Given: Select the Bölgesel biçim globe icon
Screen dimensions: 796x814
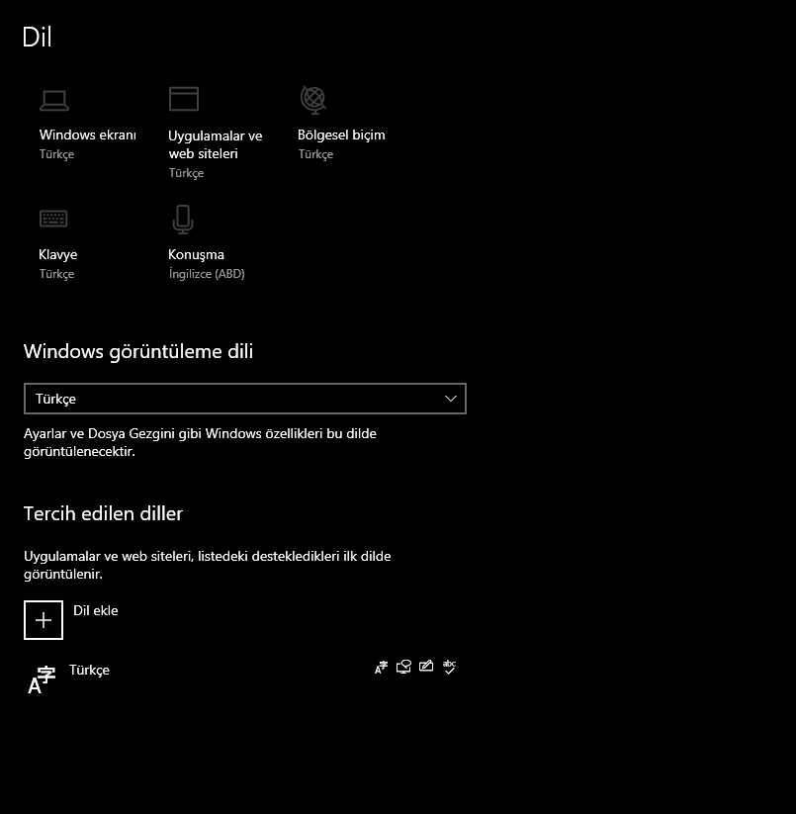Looking at the screenshot, I should tap(312, 100).
